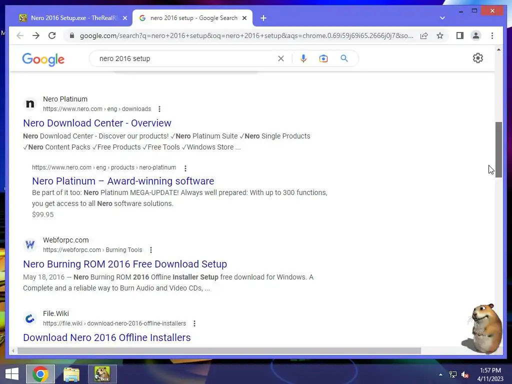View site info via the padlock icon
512x384 pixels.
pos(72,35)
